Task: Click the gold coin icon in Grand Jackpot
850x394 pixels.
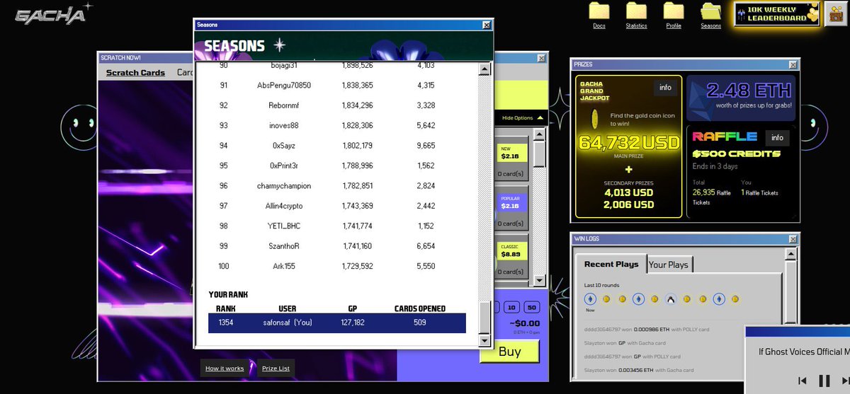Action: tap(596, 120)
